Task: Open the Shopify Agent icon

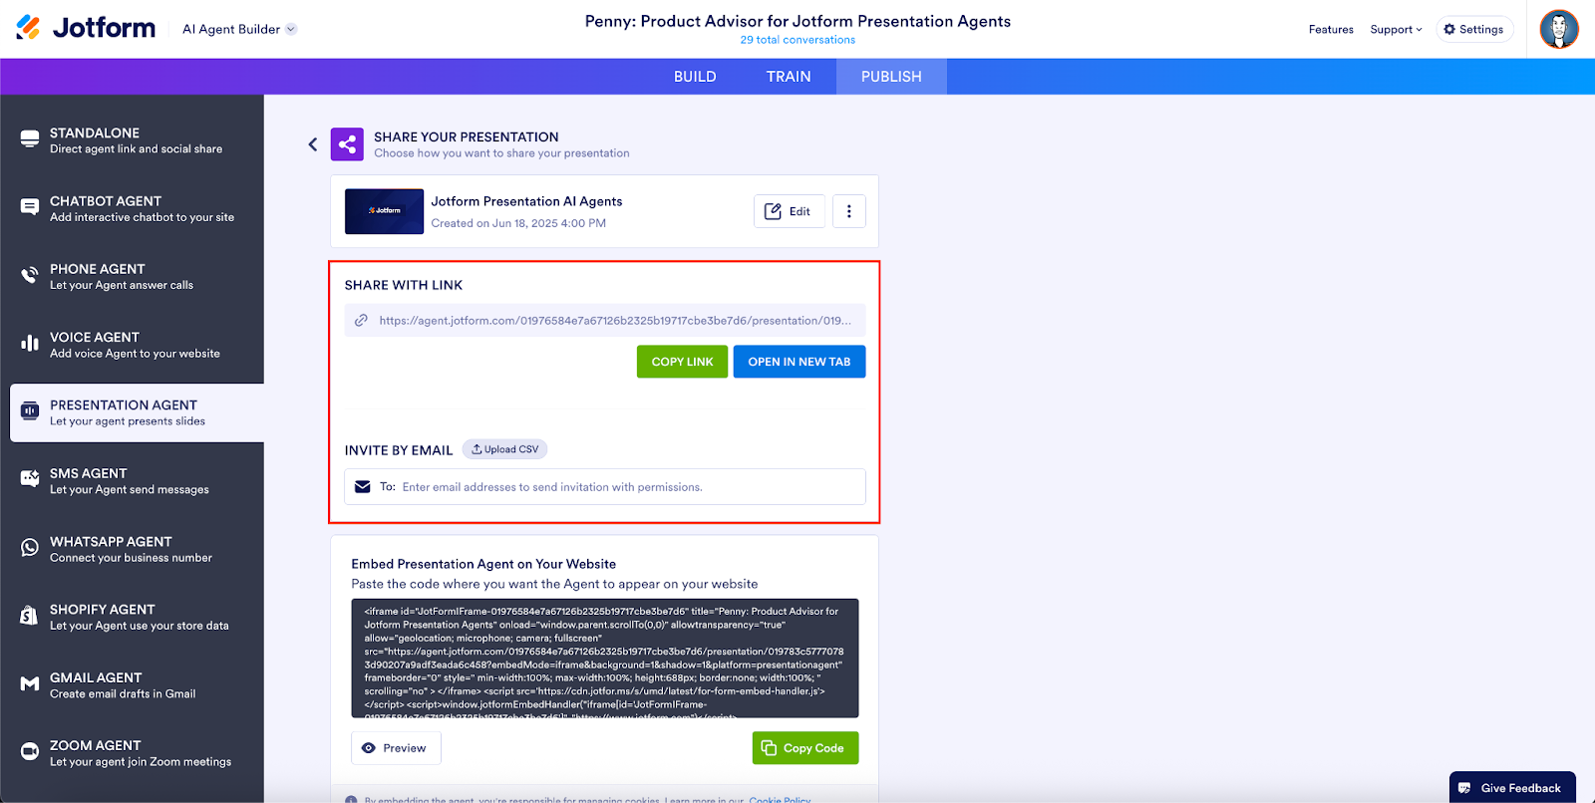Action: [x=30, y=616]
